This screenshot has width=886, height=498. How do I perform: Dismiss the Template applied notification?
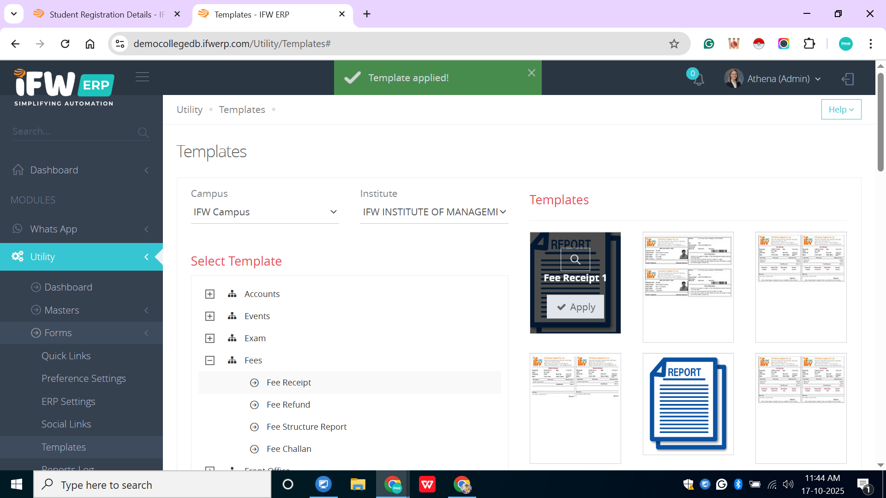click(531, 73)
